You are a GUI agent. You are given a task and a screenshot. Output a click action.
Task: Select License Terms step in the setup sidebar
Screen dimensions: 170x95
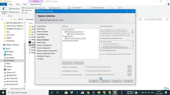click(x=41, y=26)
